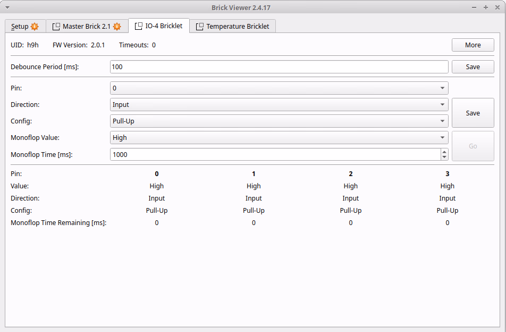Open the Pin dropdown

tap(279, 88)
